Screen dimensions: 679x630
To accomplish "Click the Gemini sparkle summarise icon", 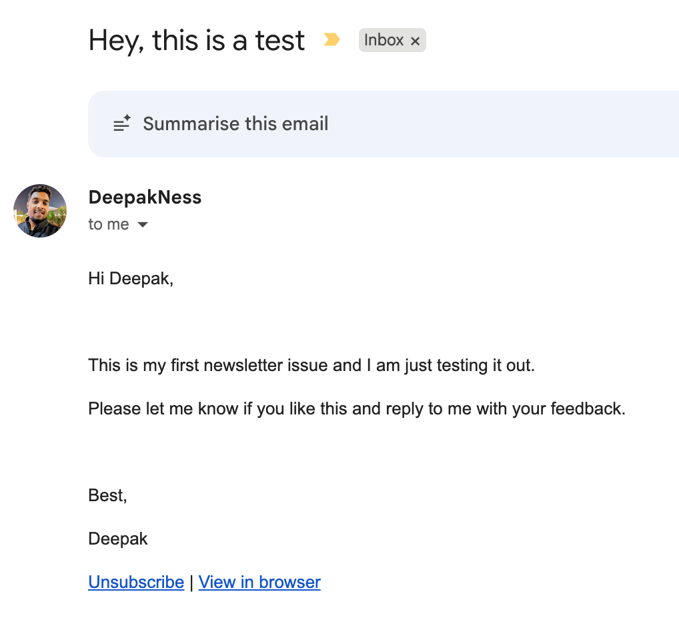I will 122,123.
